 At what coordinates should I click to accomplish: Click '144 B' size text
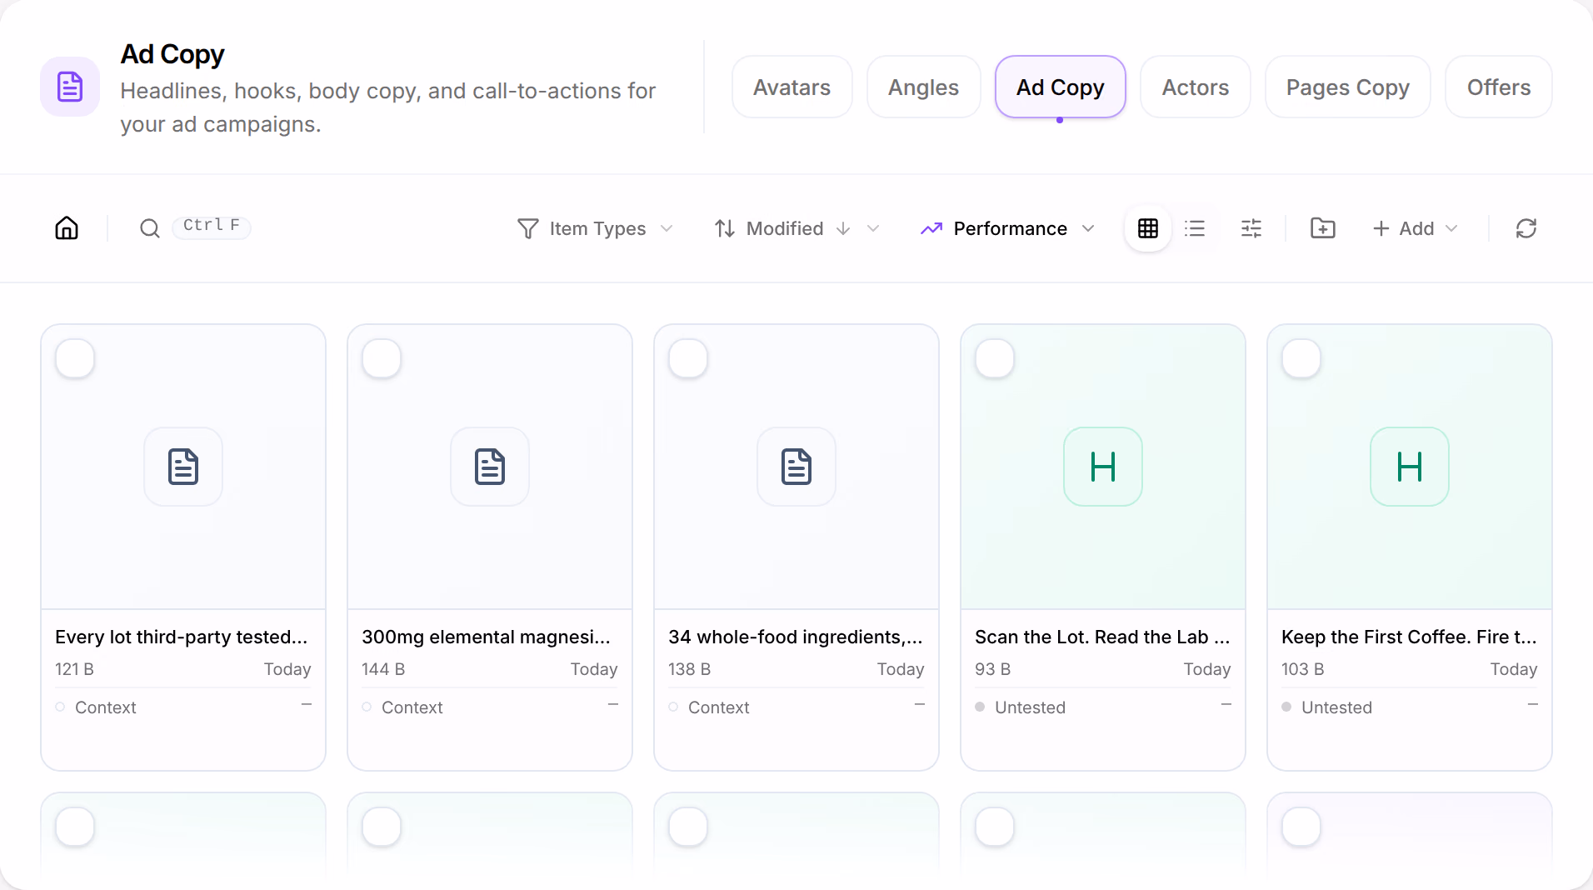tap(383, 669)
